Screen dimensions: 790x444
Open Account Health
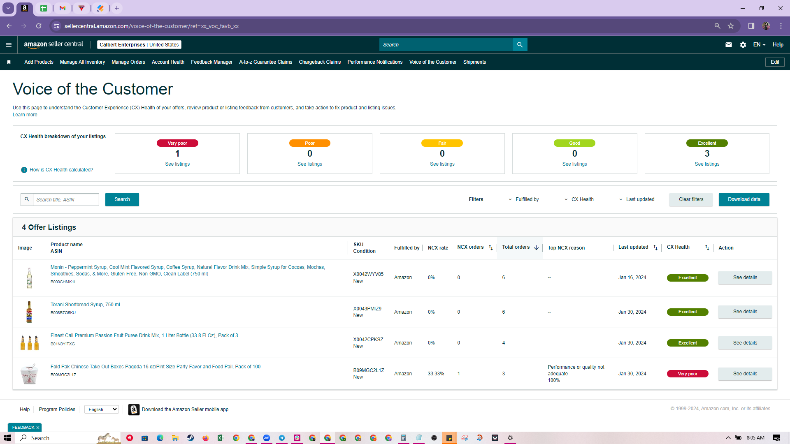(168, 62)
